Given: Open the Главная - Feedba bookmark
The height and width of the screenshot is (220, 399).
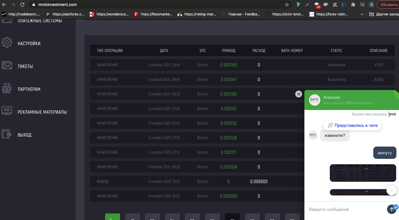Looking at the screenshot, I should point(241,14).
